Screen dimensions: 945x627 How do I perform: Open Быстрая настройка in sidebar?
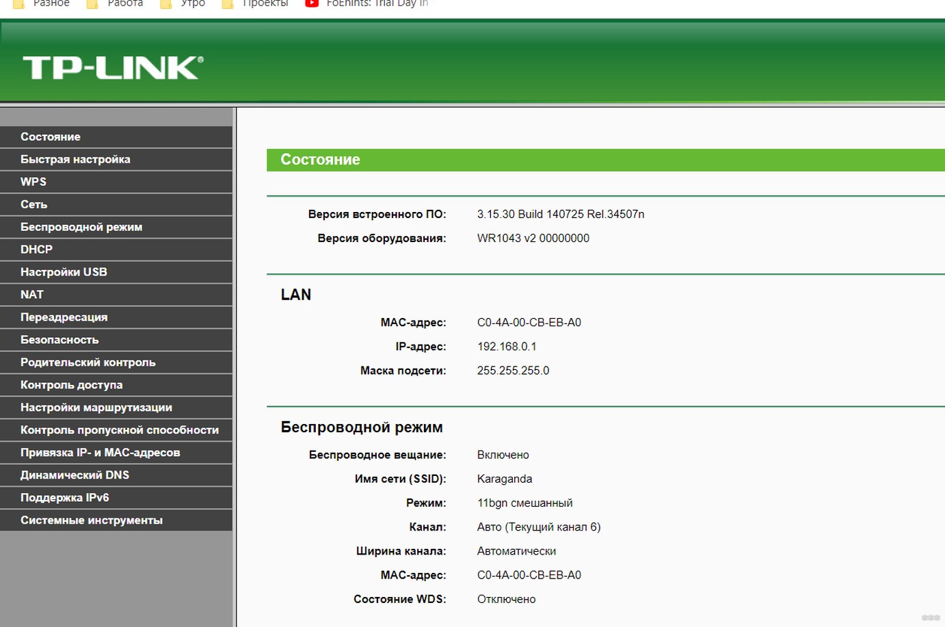pyautogui.click(x=116, y=159)
